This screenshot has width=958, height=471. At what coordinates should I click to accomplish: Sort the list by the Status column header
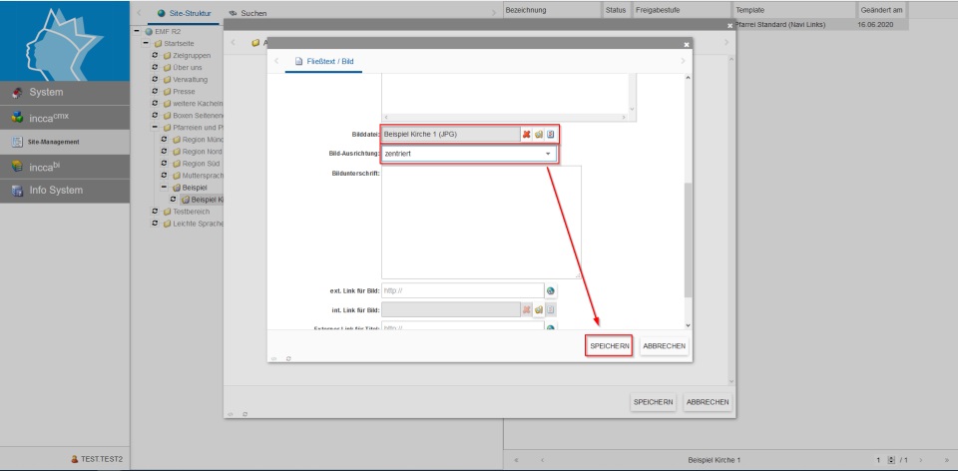615,9
